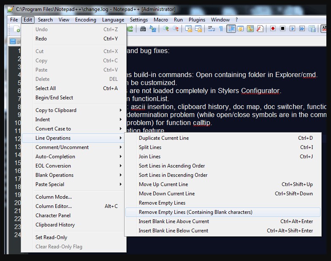Click Save Current Recorded Macro icon
331x261 pixels.
pyautogui.click(x=312, y=29)
